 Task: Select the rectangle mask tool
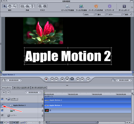(x=40, y=6)
